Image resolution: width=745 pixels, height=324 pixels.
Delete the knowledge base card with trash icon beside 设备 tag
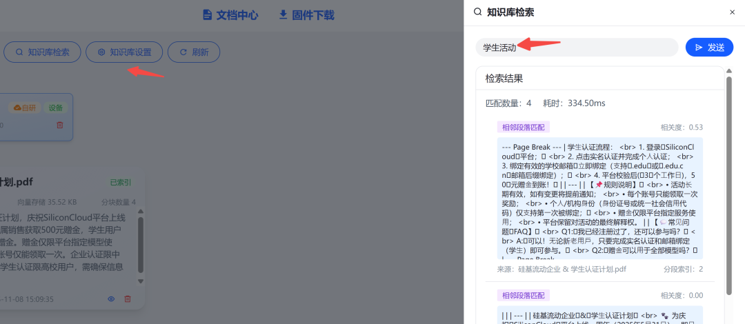point(60,125)
